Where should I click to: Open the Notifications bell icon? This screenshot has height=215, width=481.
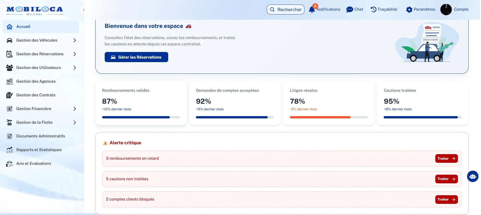click(x=312, y=10)
